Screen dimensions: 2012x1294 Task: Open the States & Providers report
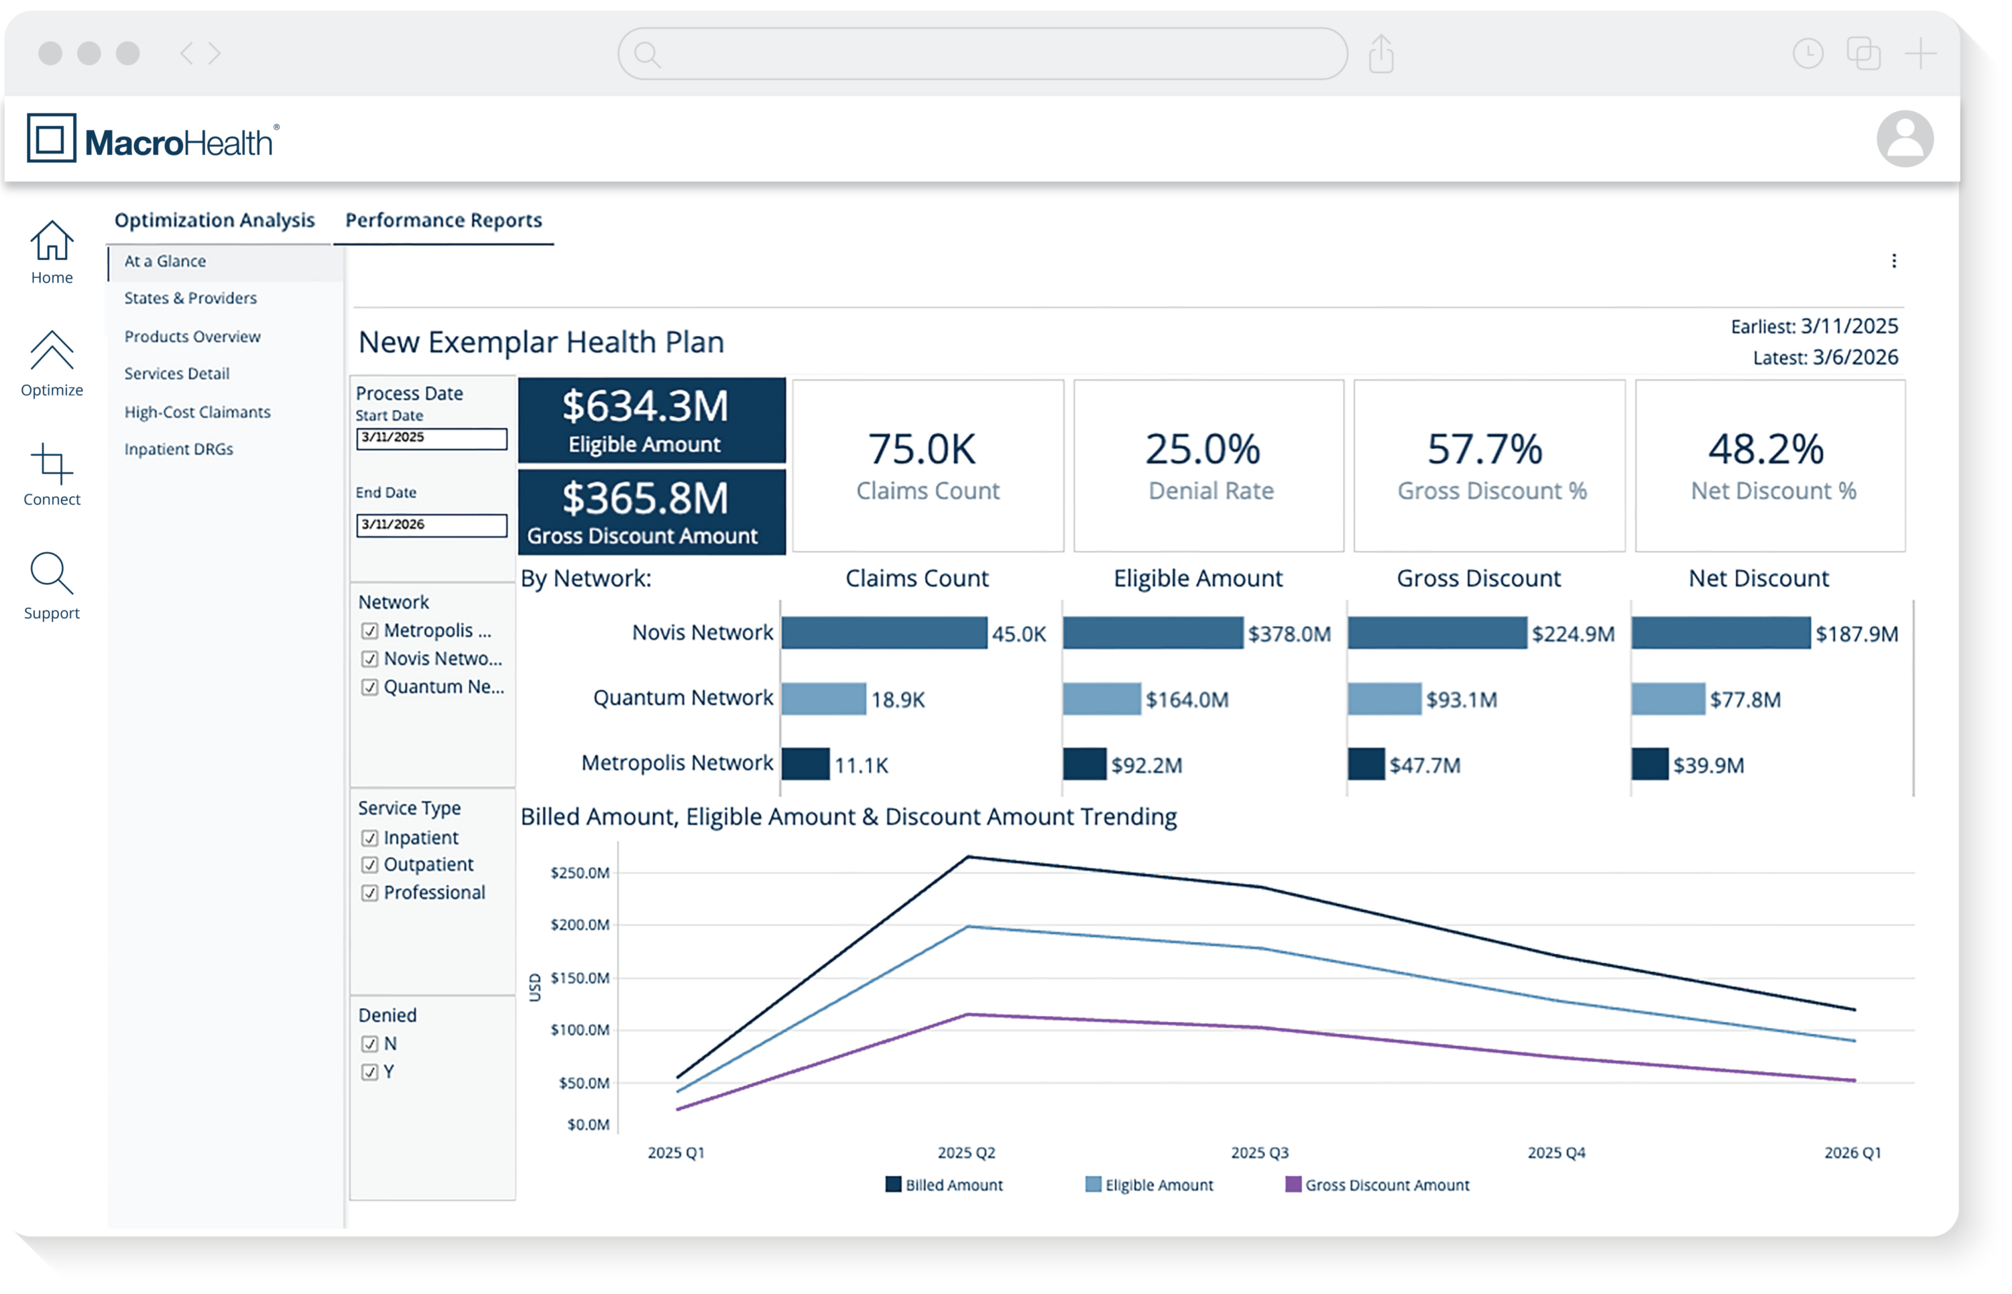(190, 298)
